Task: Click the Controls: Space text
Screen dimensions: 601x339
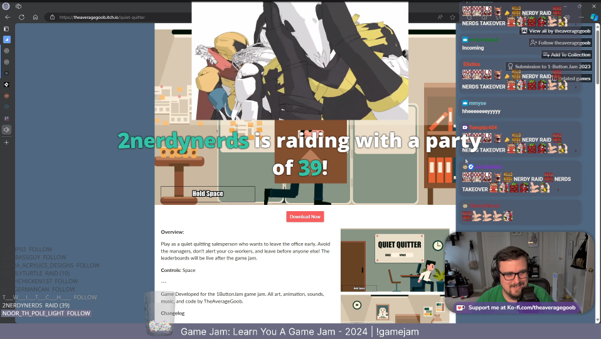Action: (178, 271)
